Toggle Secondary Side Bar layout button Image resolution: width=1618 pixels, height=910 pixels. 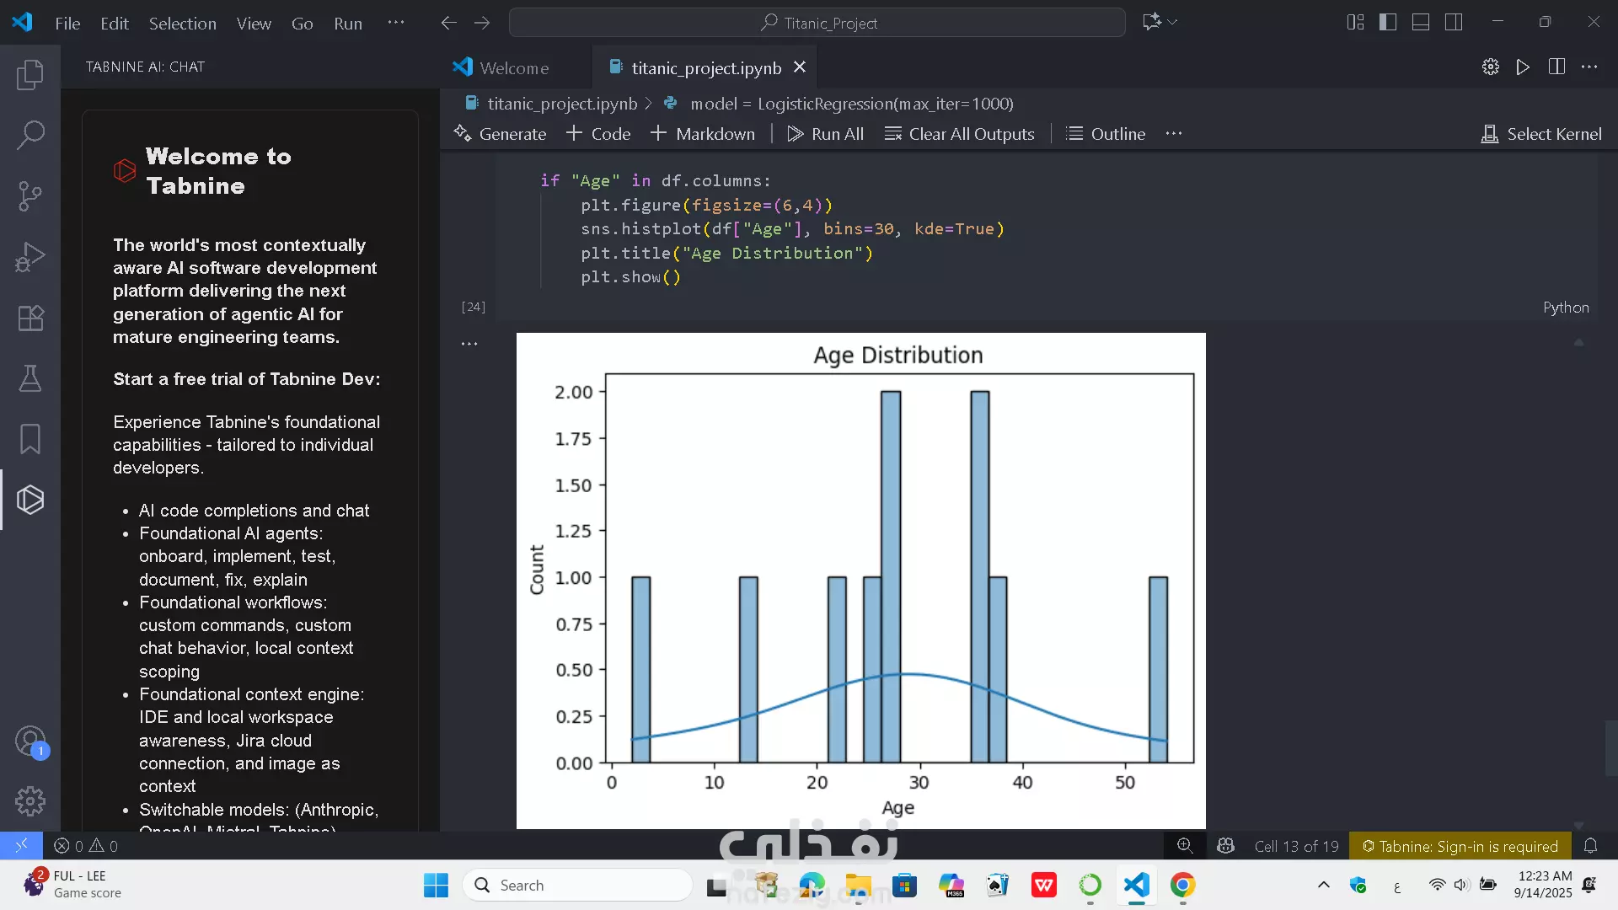pyautogui.click(x=1454, y=23)
